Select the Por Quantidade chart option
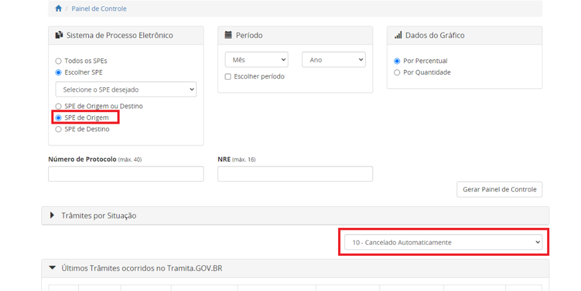 pyautogui.click(x=397, y=73)
